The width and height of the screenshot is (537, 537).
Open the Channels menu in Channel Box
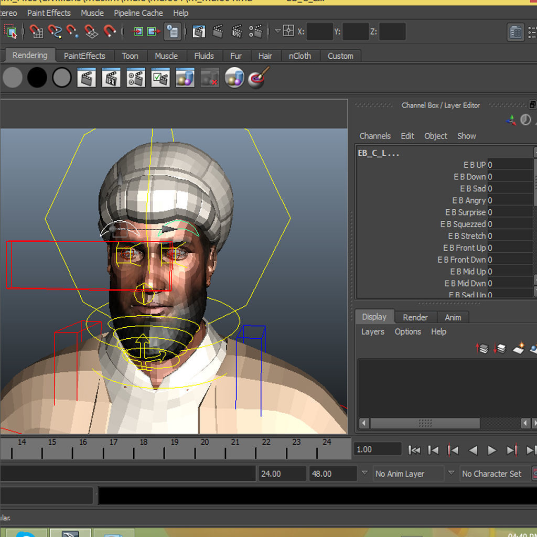375,136
